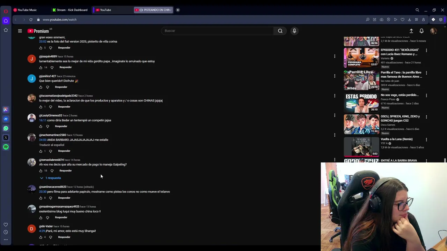Reply to the @maximogarmasarvazquez4925 comment
Image resolution: width=447 pixels, height=251 pixels.
click(61, 218)
